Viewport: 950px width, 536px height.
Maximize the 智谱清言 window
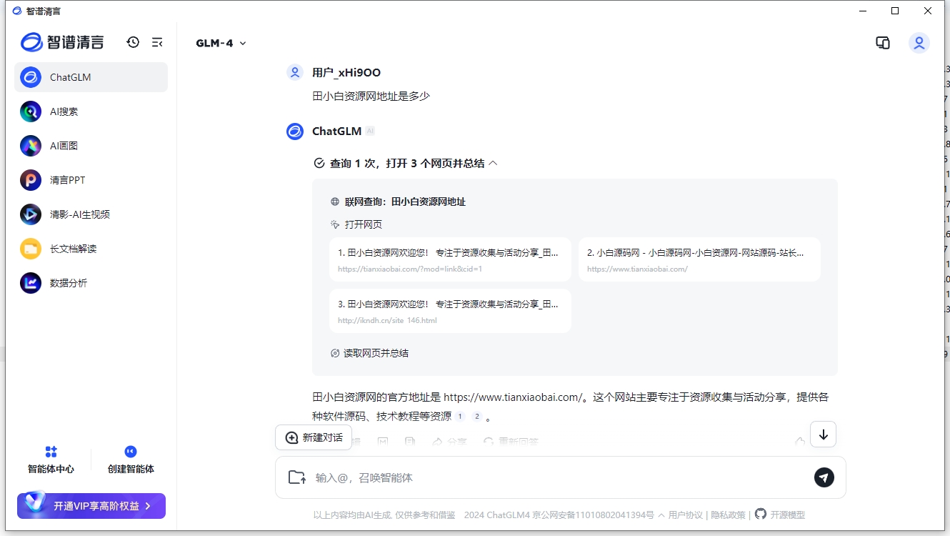click(895, 11)
